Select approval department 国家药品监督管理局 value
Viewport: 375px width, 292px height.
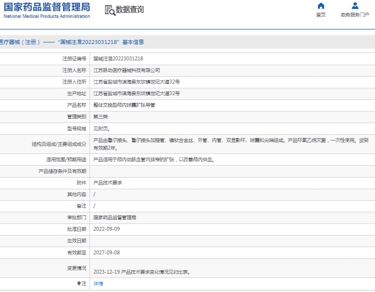[x=115, y=218]
